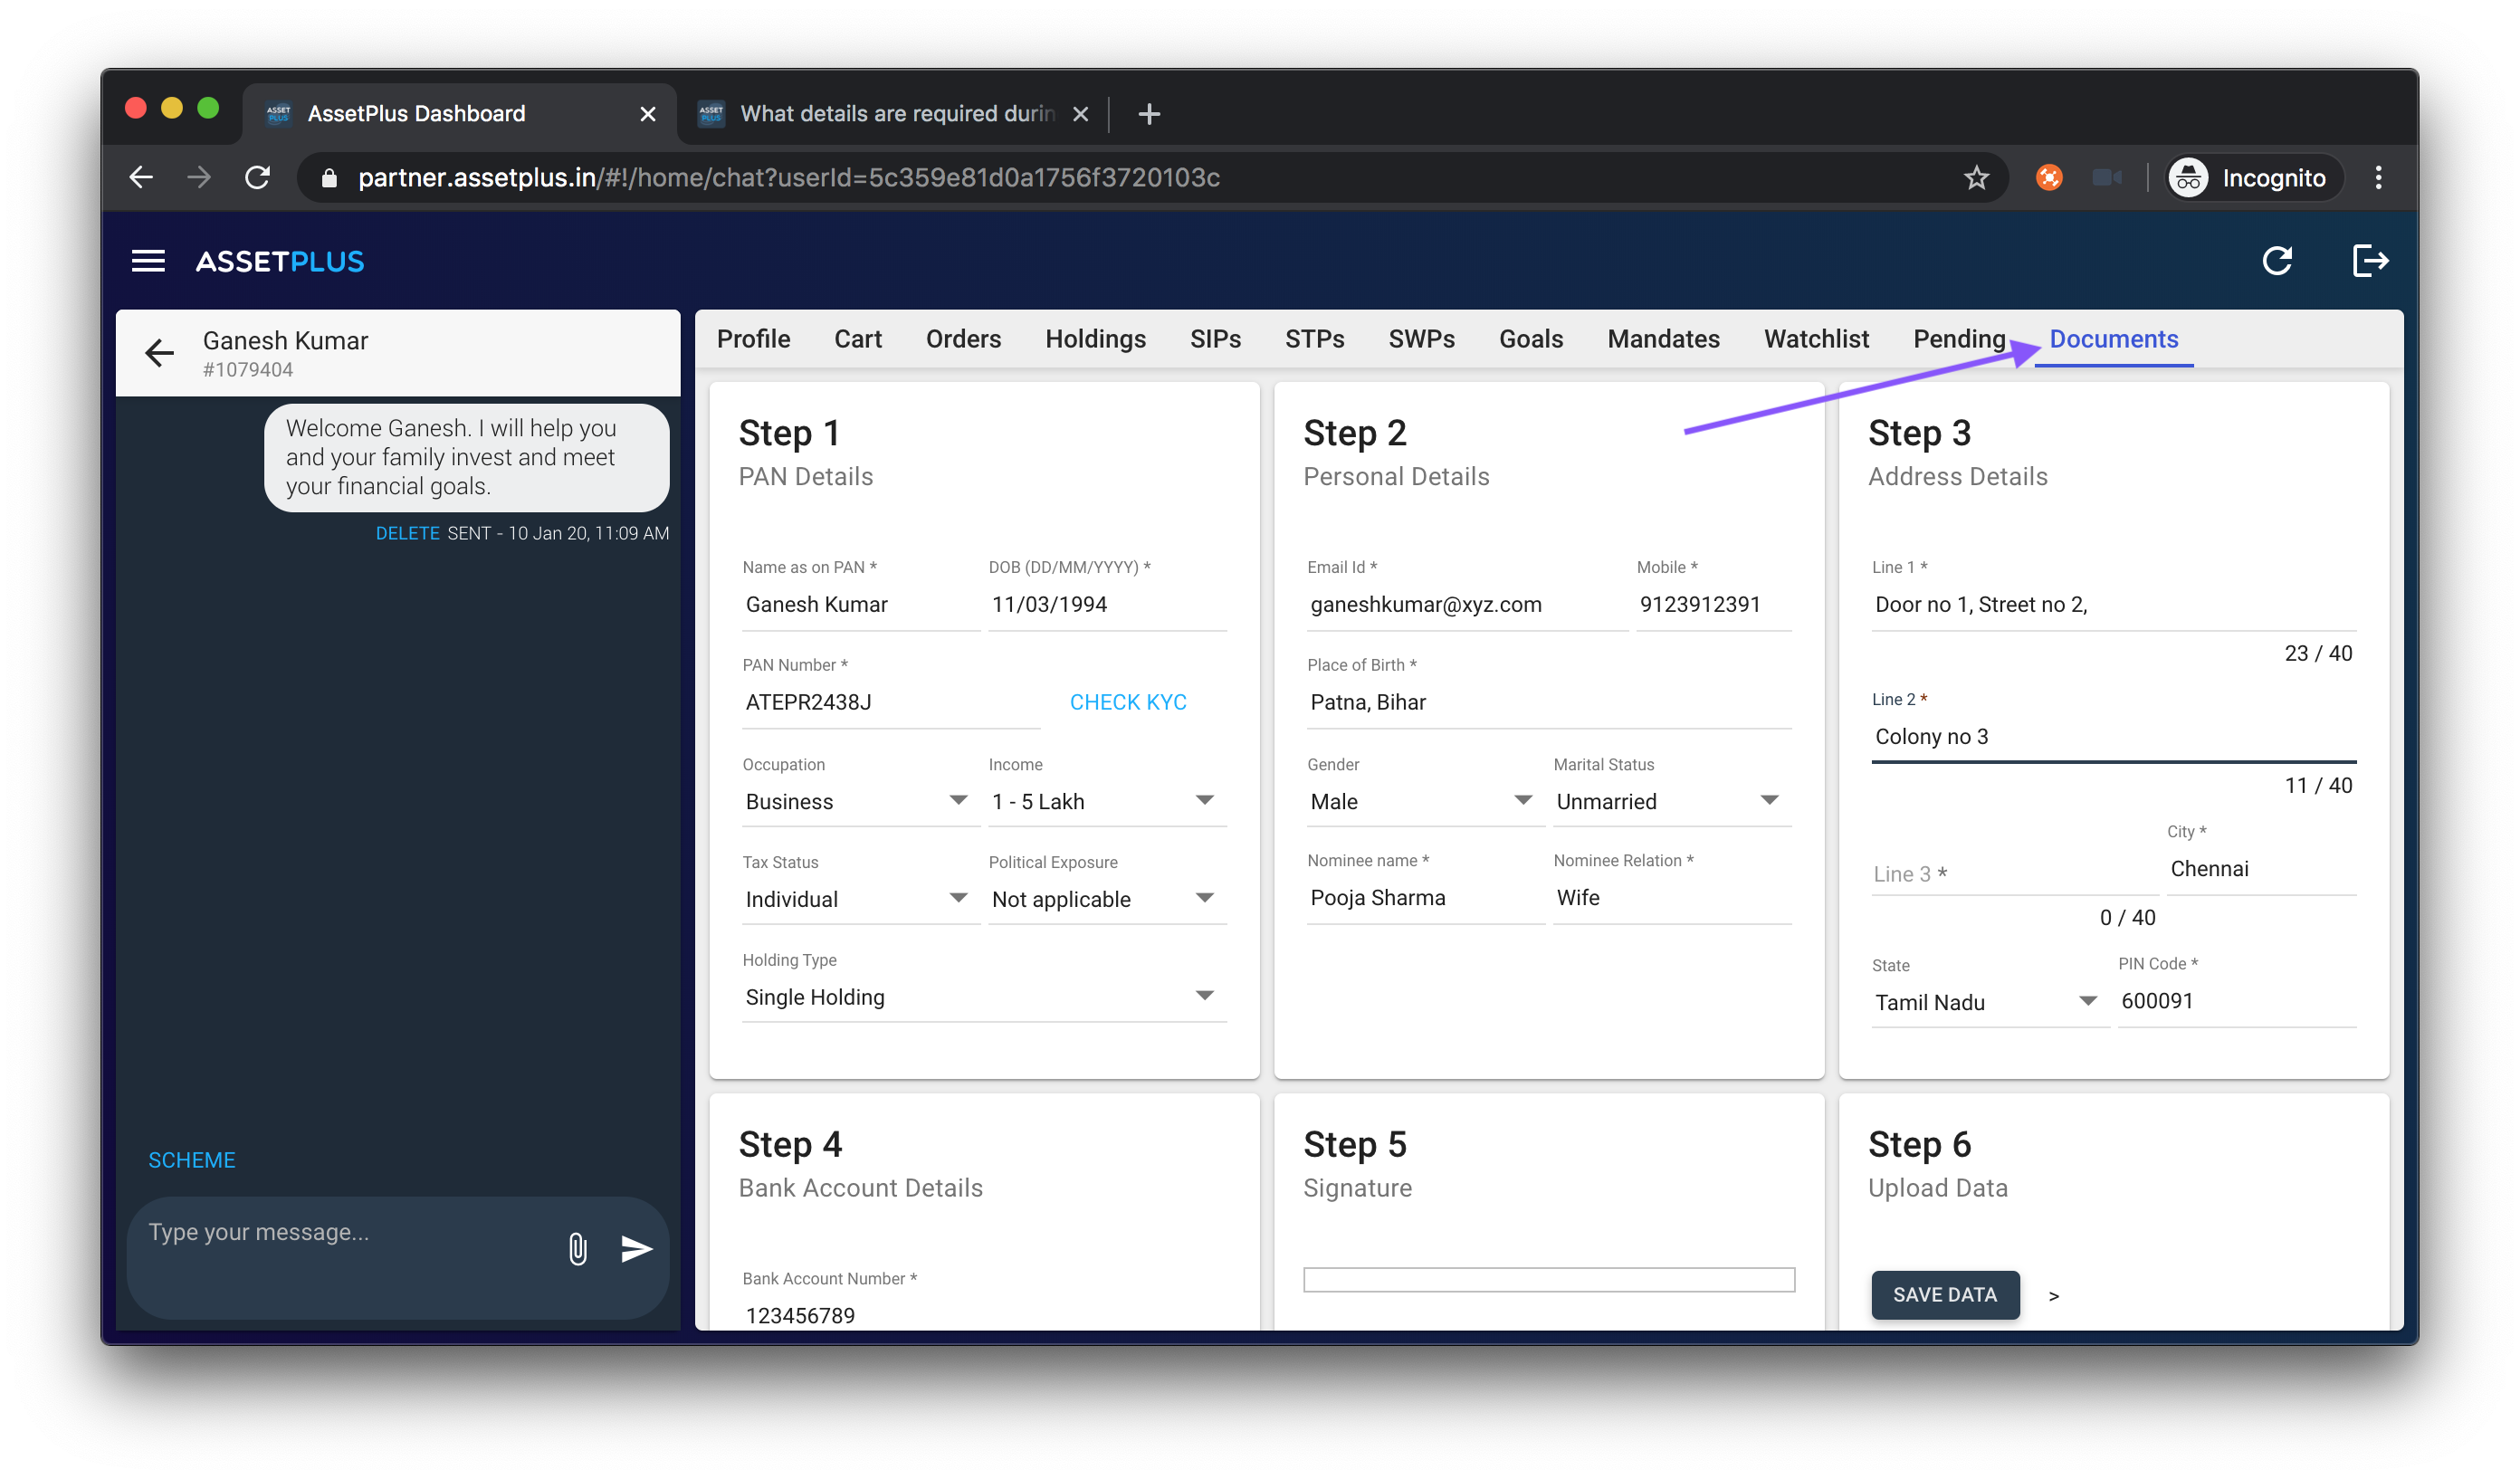Click the AssetPlus refresh icon
Image resolution: width=2520 pixels, height=1479 pixels.
pos(2277,261)
